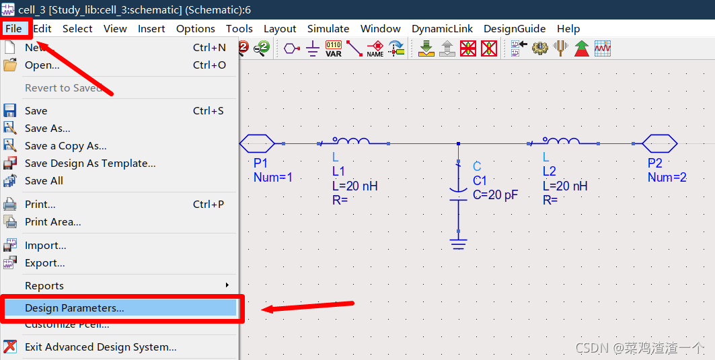715x360 pixels.
Task: Open the DesignGuide menu
Action: point(515,29)
